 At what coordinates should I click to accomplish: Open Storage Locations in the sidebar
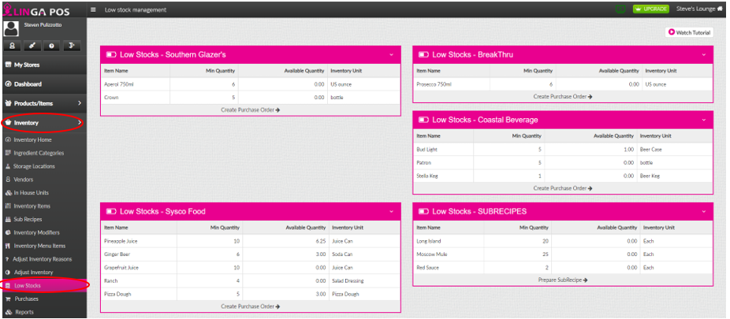(34, 166)
